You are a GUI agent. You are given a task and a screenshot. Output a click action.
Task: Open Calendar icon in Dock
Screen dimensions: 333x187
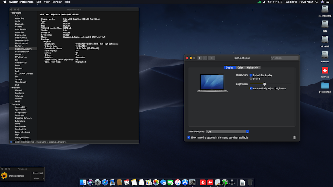[x=127, y=182]
